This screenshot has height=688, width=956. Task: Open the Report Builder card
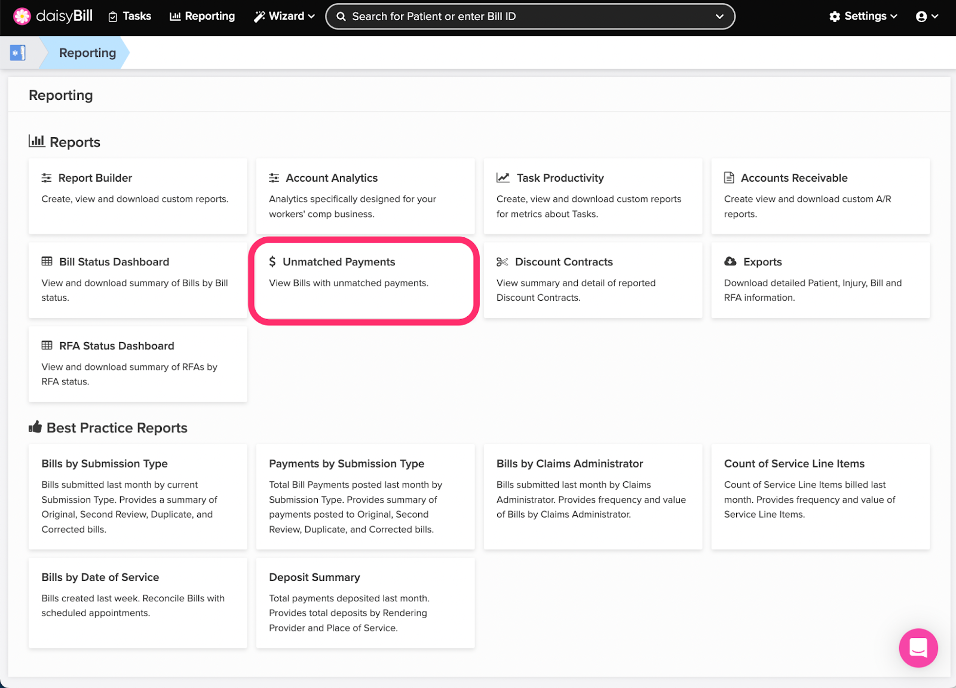(x=137, y=195)
